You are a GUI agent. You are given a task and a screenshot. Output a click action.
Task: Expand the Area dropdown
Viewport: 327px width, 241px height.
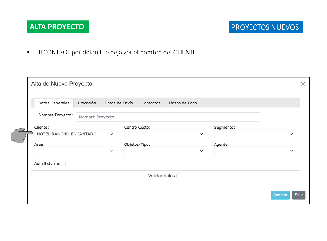pos(76,151)
